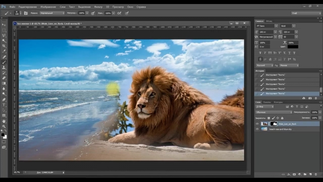Viewport: 323px width, 182px height.
Task: Expand the layer blend mode dropdown
Action: 274,112
